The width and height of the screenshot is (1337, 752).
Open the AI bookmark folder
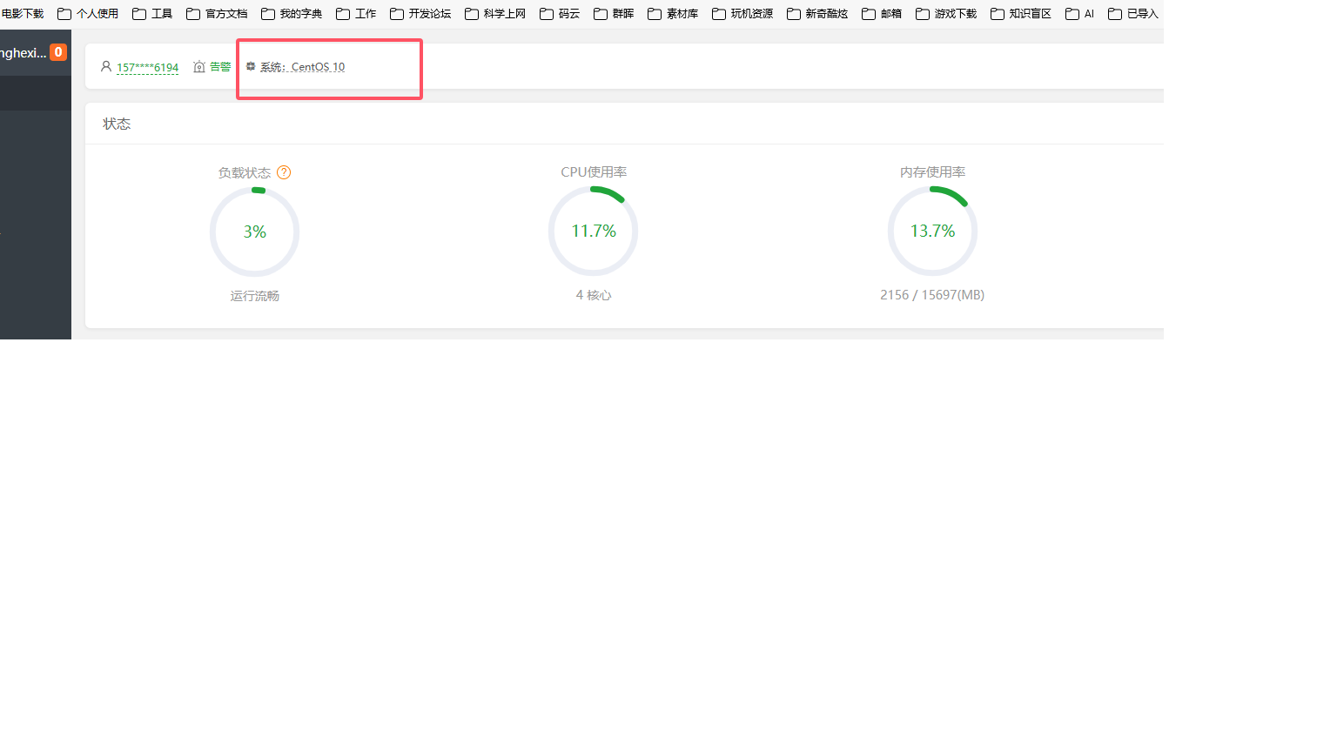(1080, 14)
